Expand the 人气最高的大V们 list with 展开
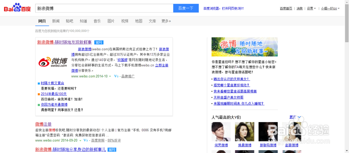 click(295, 117)
